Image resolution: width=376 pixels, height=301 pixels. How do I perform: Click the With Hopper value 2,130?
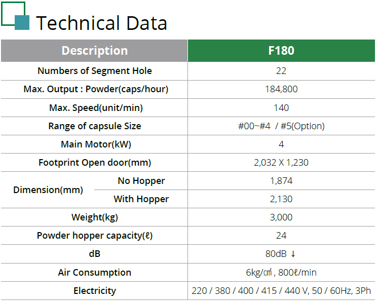(x=281, y=199)
